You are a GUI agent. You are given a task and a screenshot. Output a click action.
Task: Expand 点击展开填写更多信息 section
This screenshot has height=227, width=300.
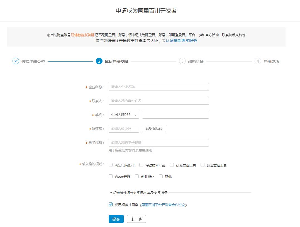138,192
